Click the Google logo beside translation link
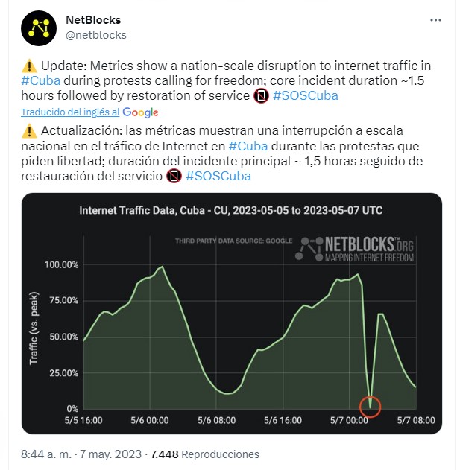This screenshot has width=457, height=470. pos(140,112)
